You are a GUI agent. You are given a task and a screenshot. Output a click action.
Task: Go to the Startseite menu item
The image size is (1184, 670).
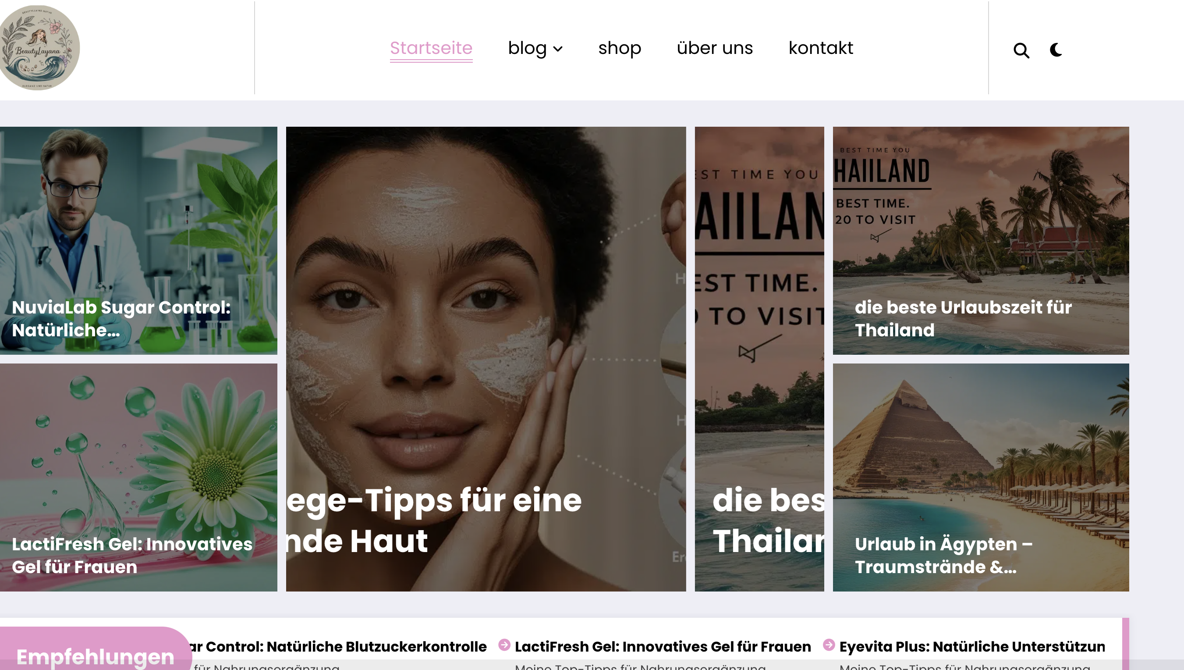(431, 48)
